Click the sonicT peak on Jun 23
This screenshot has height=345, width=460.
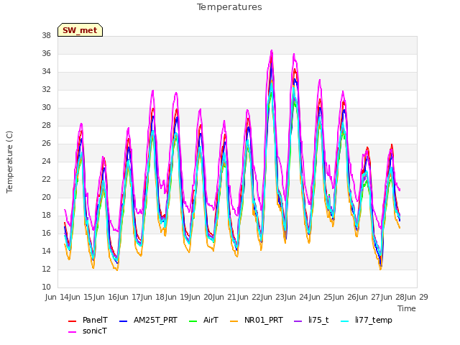pyautogui.click(x=294, y=55)
